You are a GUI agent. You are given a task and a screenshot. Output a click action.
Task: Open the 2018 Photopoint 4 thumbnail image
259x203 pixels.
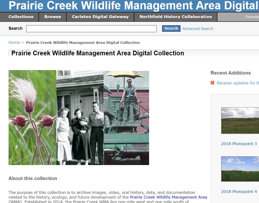pos(240,169)
